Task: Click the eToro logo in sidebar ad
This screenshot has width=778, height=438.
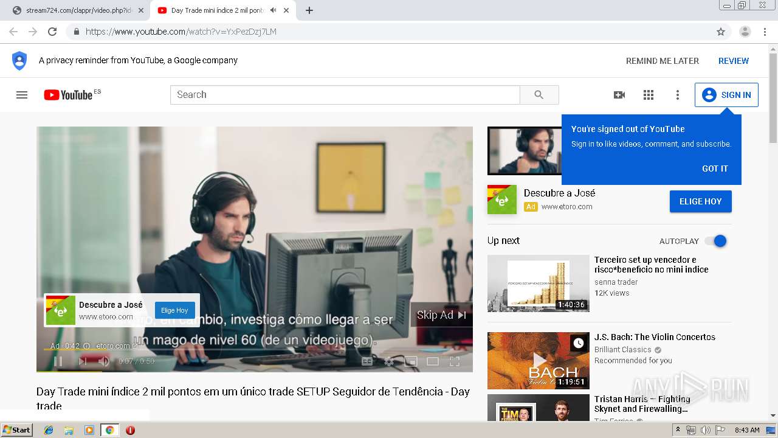Action: 502,200
